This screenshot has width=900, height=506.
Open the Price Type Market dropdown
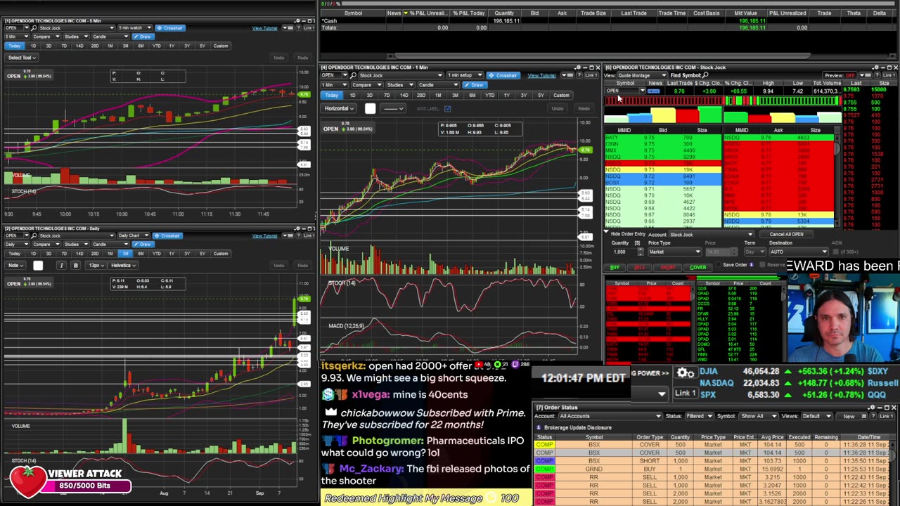[x=674, y=252]
